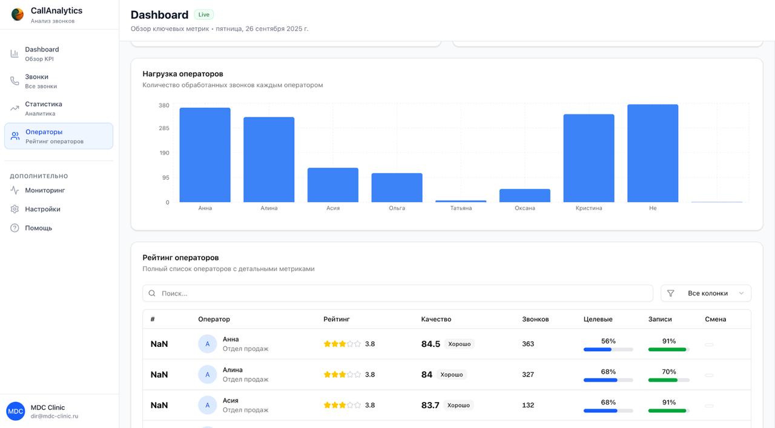Click the CallAnalytics logo icon
Image resolution: width=775 pixels, height=428 pixels.
pos(18,15)
